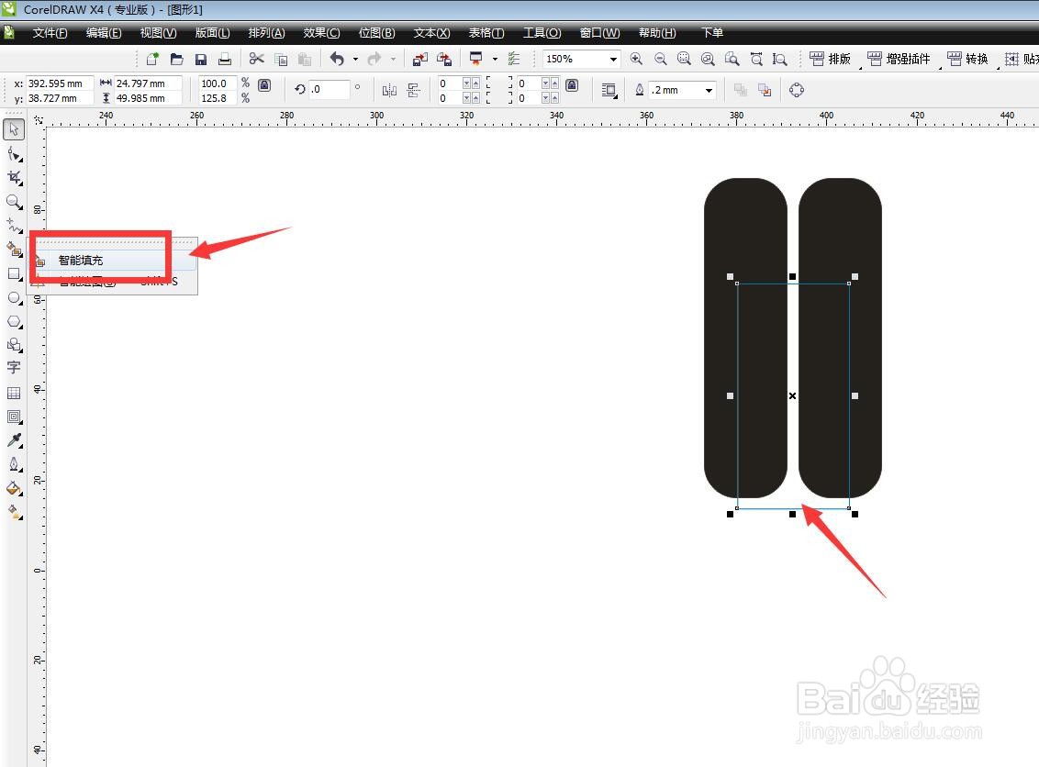This screenshot has width=1039, height=767.
Task: Select the Table tool
Action: pos(14,393)
